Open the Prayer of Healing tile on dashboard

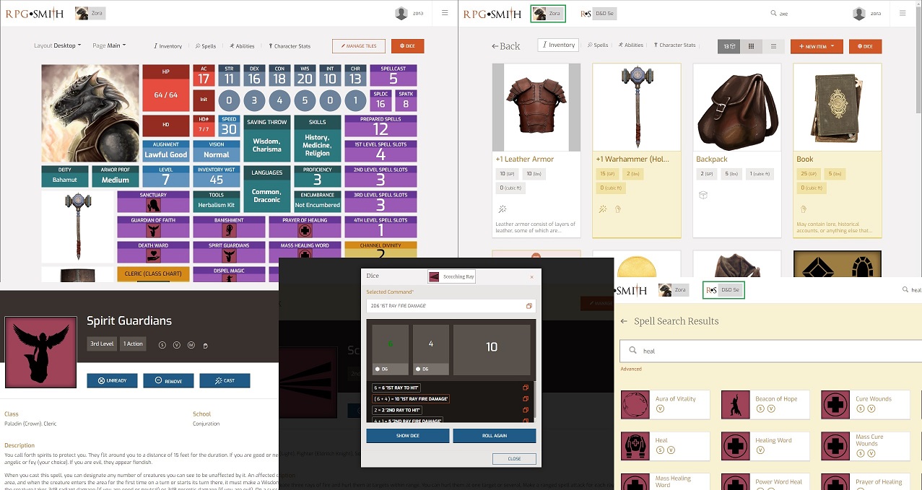click(305, 227)
